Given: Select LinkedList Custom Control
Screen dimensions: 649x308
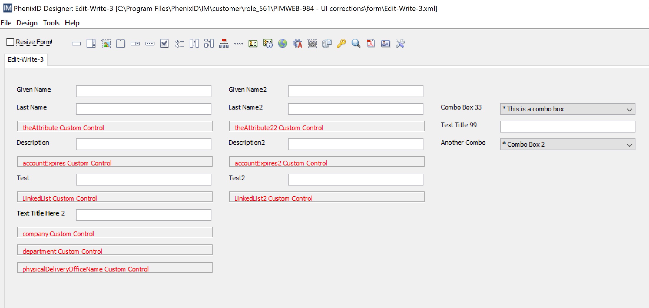Looking at the screenshot, I should pyautogui.click(x=115, y=197).
